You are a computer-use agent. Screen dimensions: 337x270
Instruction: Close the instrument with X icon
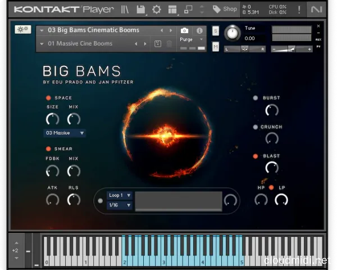point(318,26)
